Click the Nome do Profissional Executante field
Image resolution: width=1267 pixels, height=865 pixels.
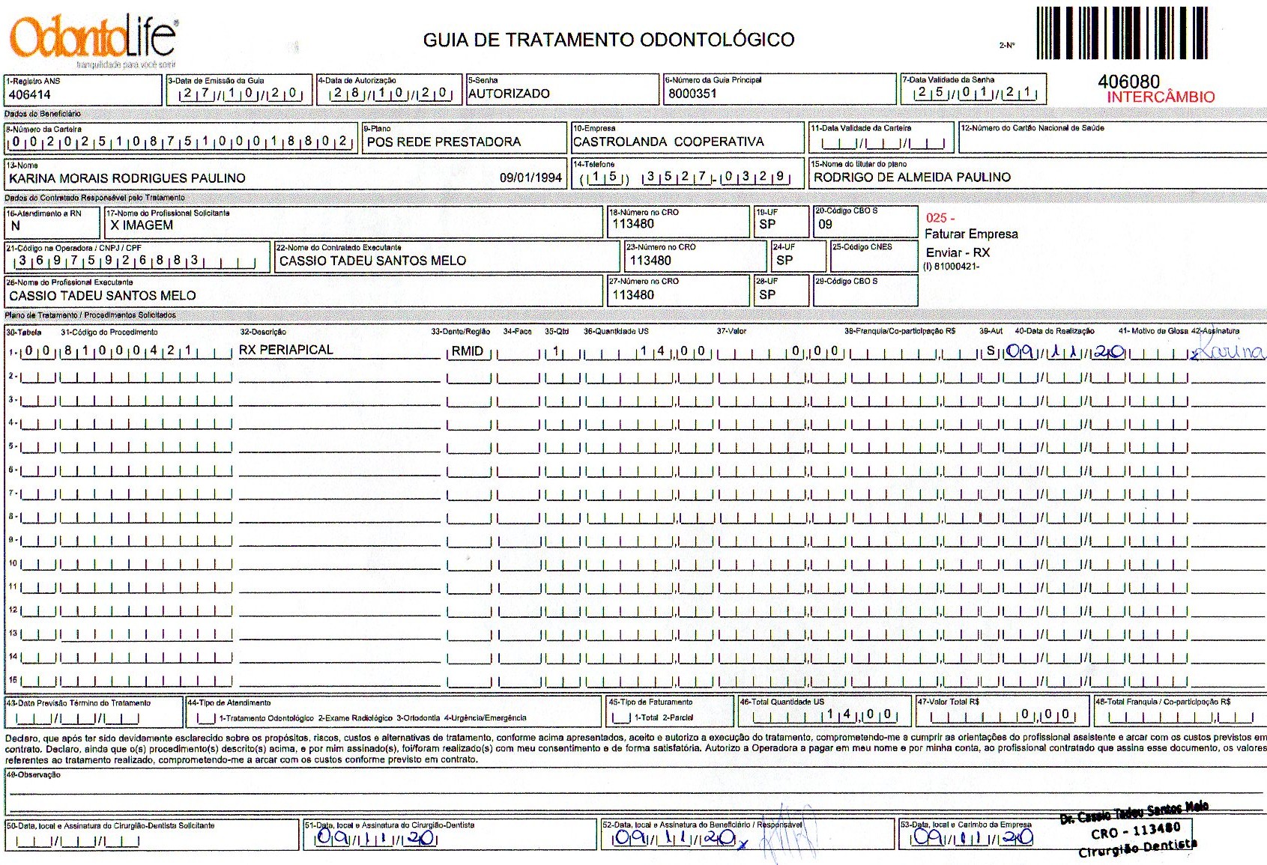coord(303,291)
